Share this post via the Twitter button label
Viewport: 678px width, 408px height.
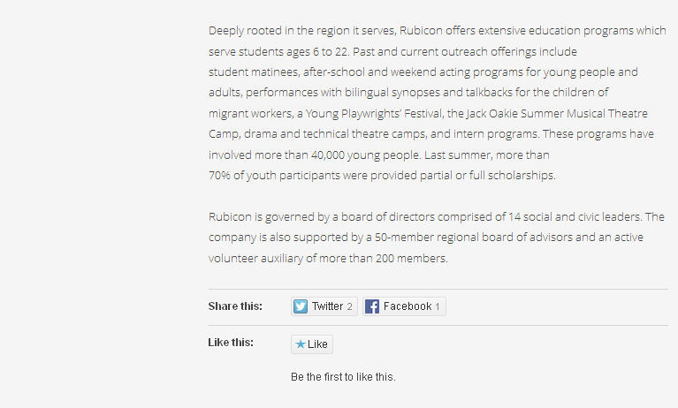[327, 306]
